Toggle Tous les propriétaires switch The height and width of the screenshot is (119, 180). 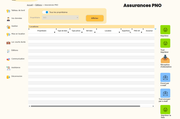tap(45, 12)
